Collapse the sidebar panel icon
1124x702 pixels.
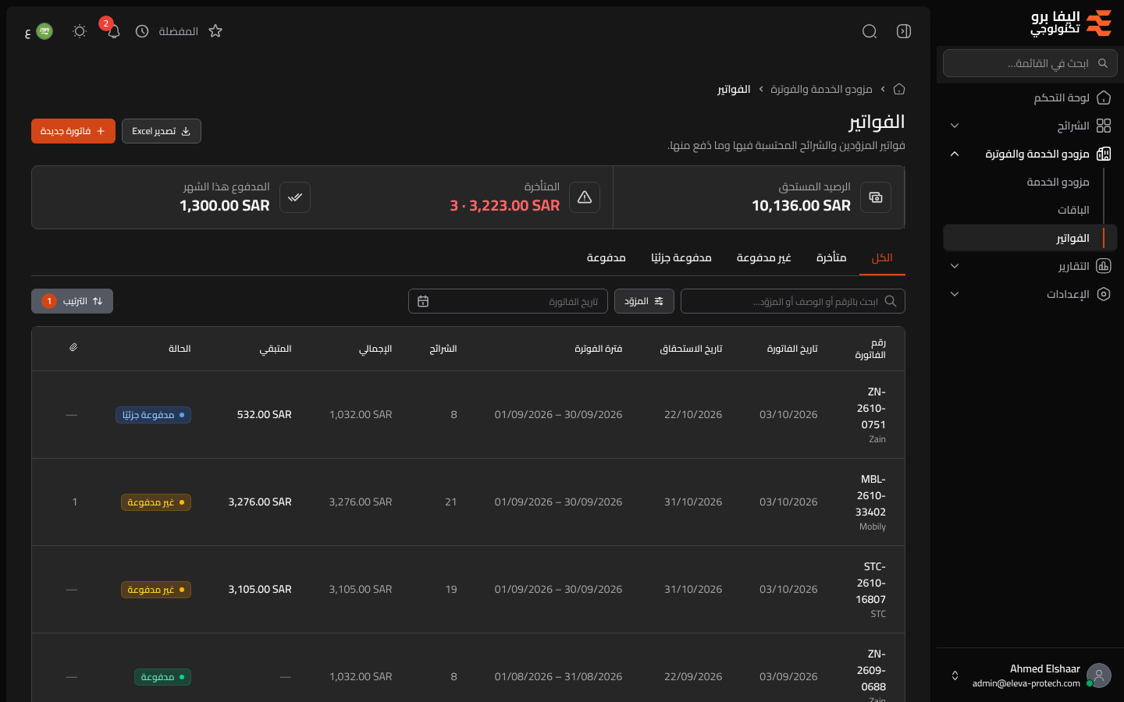tap(904, 31)
